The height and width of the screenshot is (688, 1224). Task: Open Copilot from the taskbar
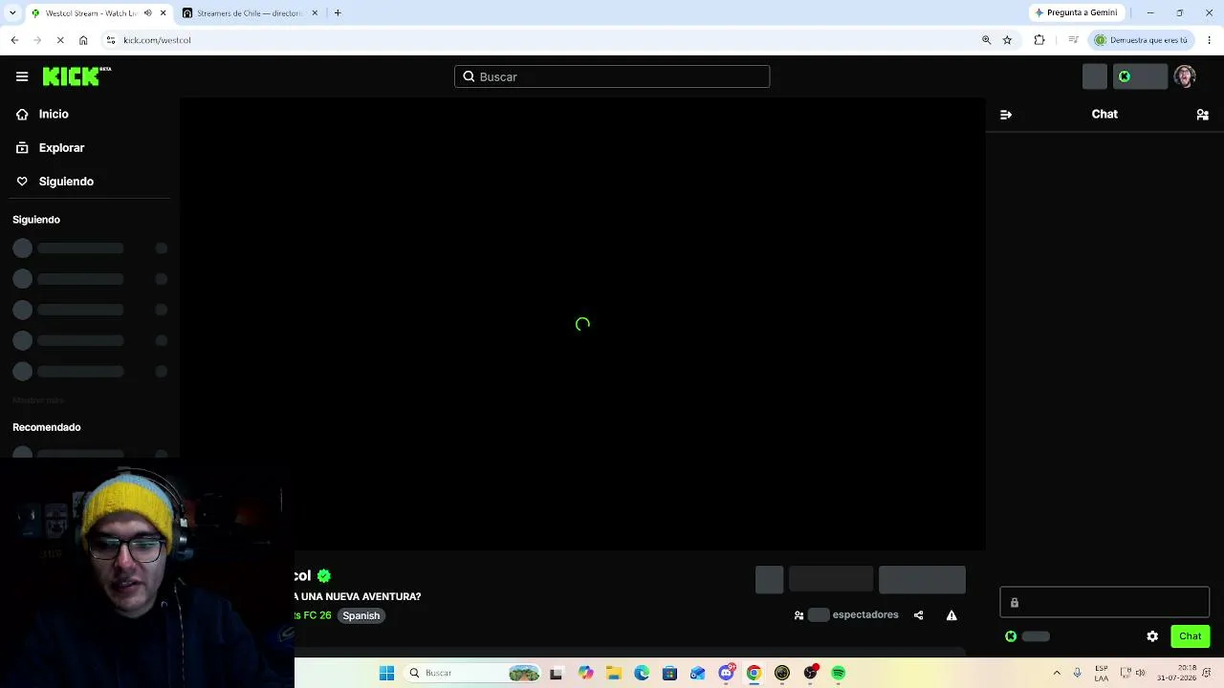pyautogui.click(x=585, y=673)
